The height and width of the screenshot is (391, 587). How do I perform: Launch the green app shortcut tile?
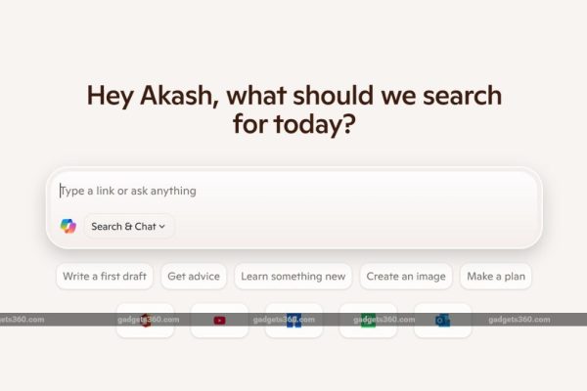click(x=368, y=321)
